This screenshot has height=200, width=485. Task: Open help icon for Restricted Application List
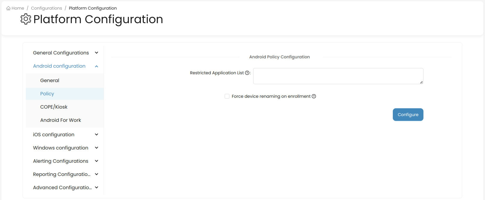[x=247, y=73]
